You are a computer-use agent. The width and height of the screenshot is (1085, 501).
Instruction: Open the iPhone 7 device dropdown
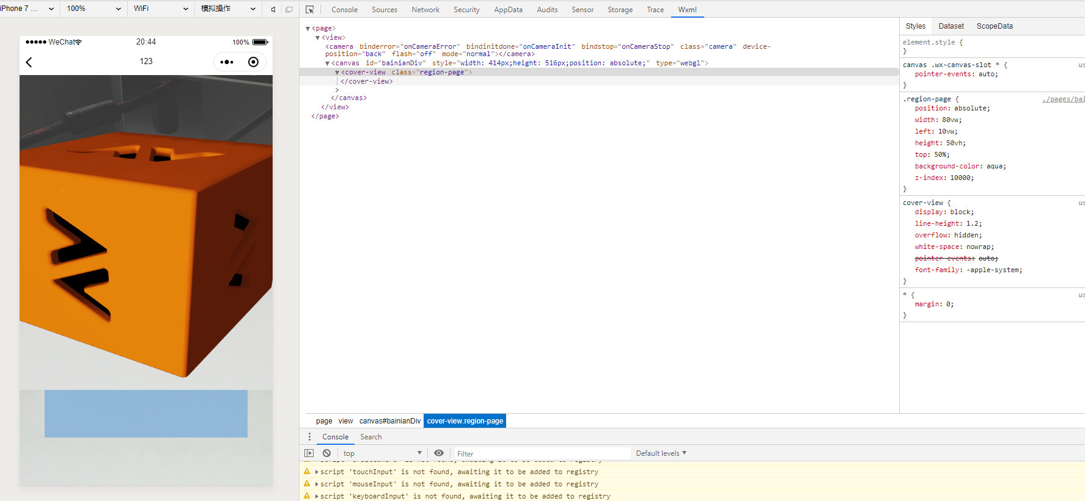click(x=28, y=9)
